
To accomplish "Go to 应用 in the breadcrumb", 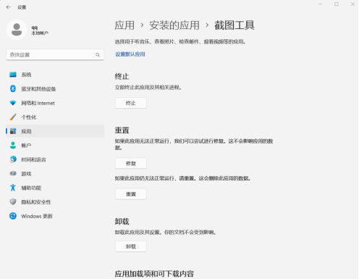I will [124, 25].
